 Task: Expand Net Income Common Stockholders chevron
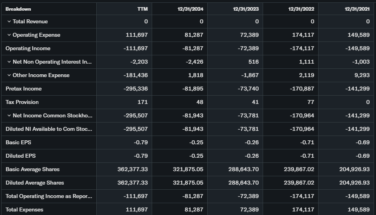pyautogui.click(x=9, y=115)
